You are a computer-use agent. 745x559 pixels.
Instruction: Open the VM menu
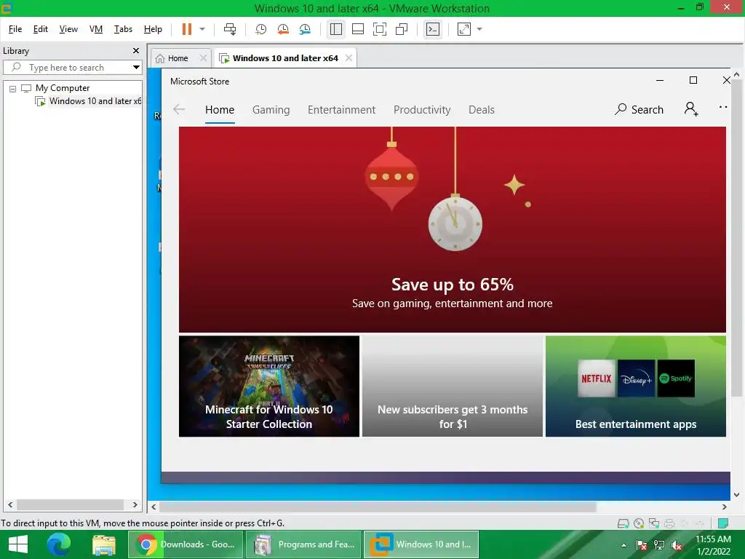(x=96, y=29)
